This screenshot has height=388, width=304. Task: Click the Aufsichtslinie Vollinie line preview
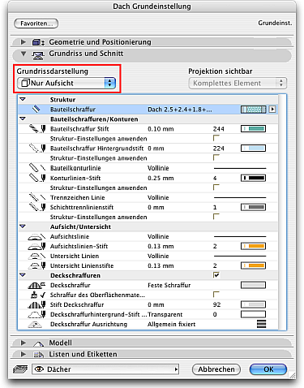point(240,237)
